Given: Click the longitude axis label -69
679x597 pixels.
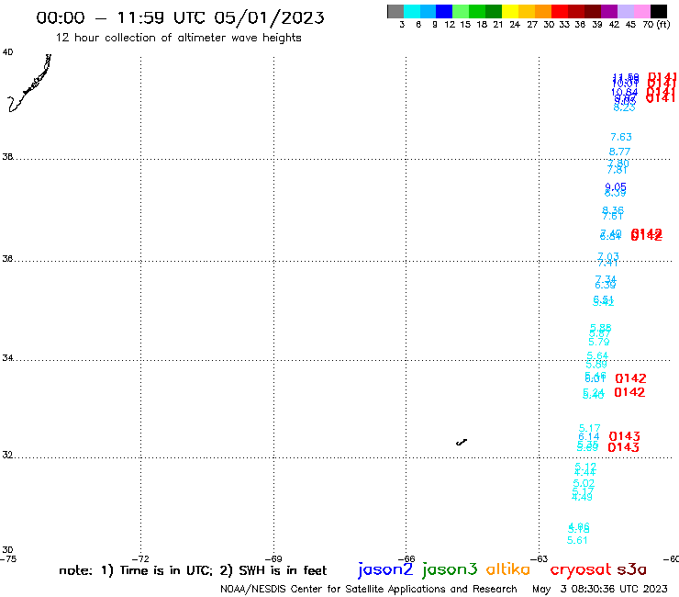Looking at the screenshot, I should pos(273,558).
